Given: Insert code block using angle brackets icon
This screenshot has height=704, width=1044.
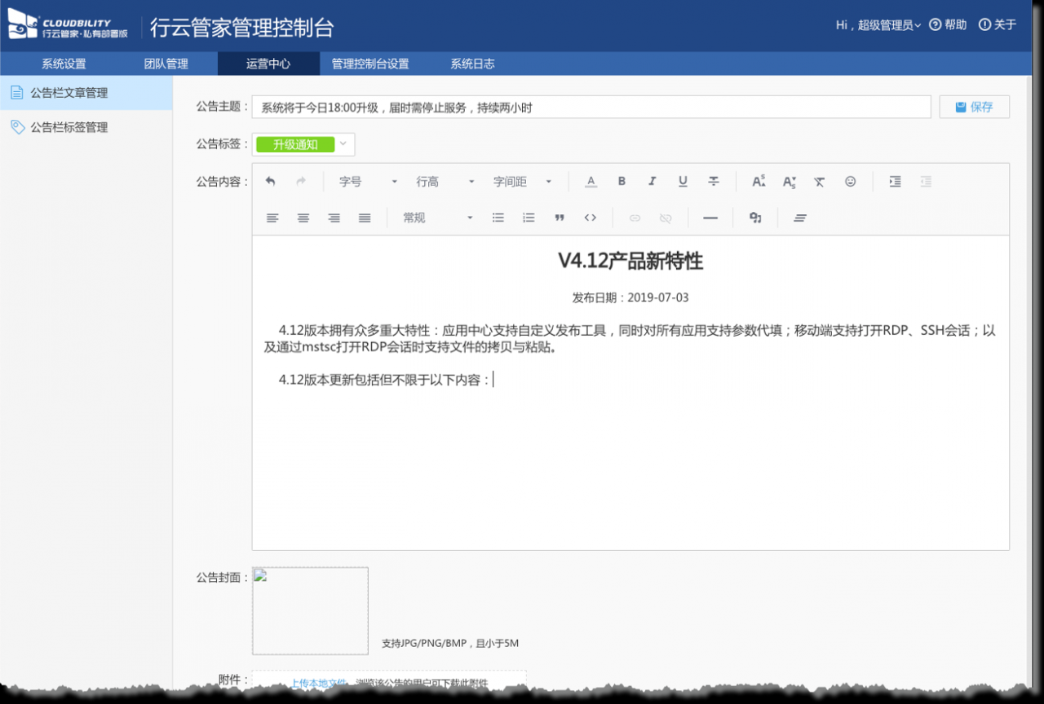Looking at the screenshot, I should 591,218.
